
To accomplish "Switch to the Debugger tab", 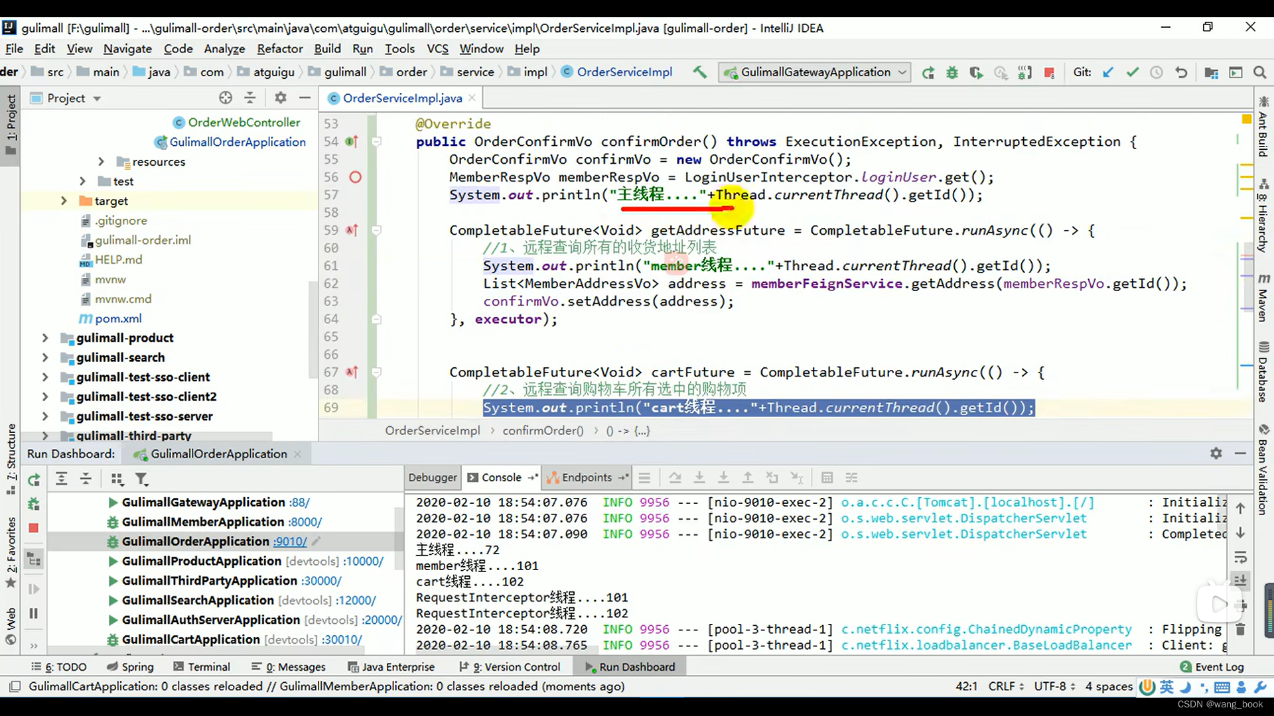I will (x=433, y=477).
